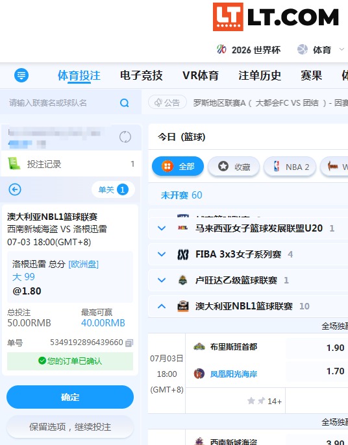This screenshot has height=445, width=348.
Task: Click the 最高可赢 40.00RMB value
Action: pos(103,322)
